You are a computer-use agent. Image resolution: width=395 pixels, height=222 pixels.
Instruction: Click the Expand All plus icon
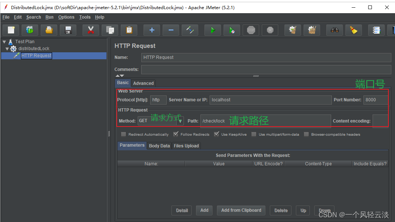pyautogui.click(x=152, y=30)
